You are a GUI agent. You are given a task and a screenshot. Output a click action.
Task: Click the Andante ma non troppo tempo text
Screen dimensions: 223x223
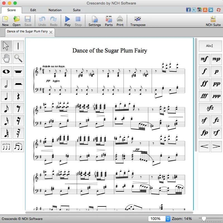[x=54, y=66]
